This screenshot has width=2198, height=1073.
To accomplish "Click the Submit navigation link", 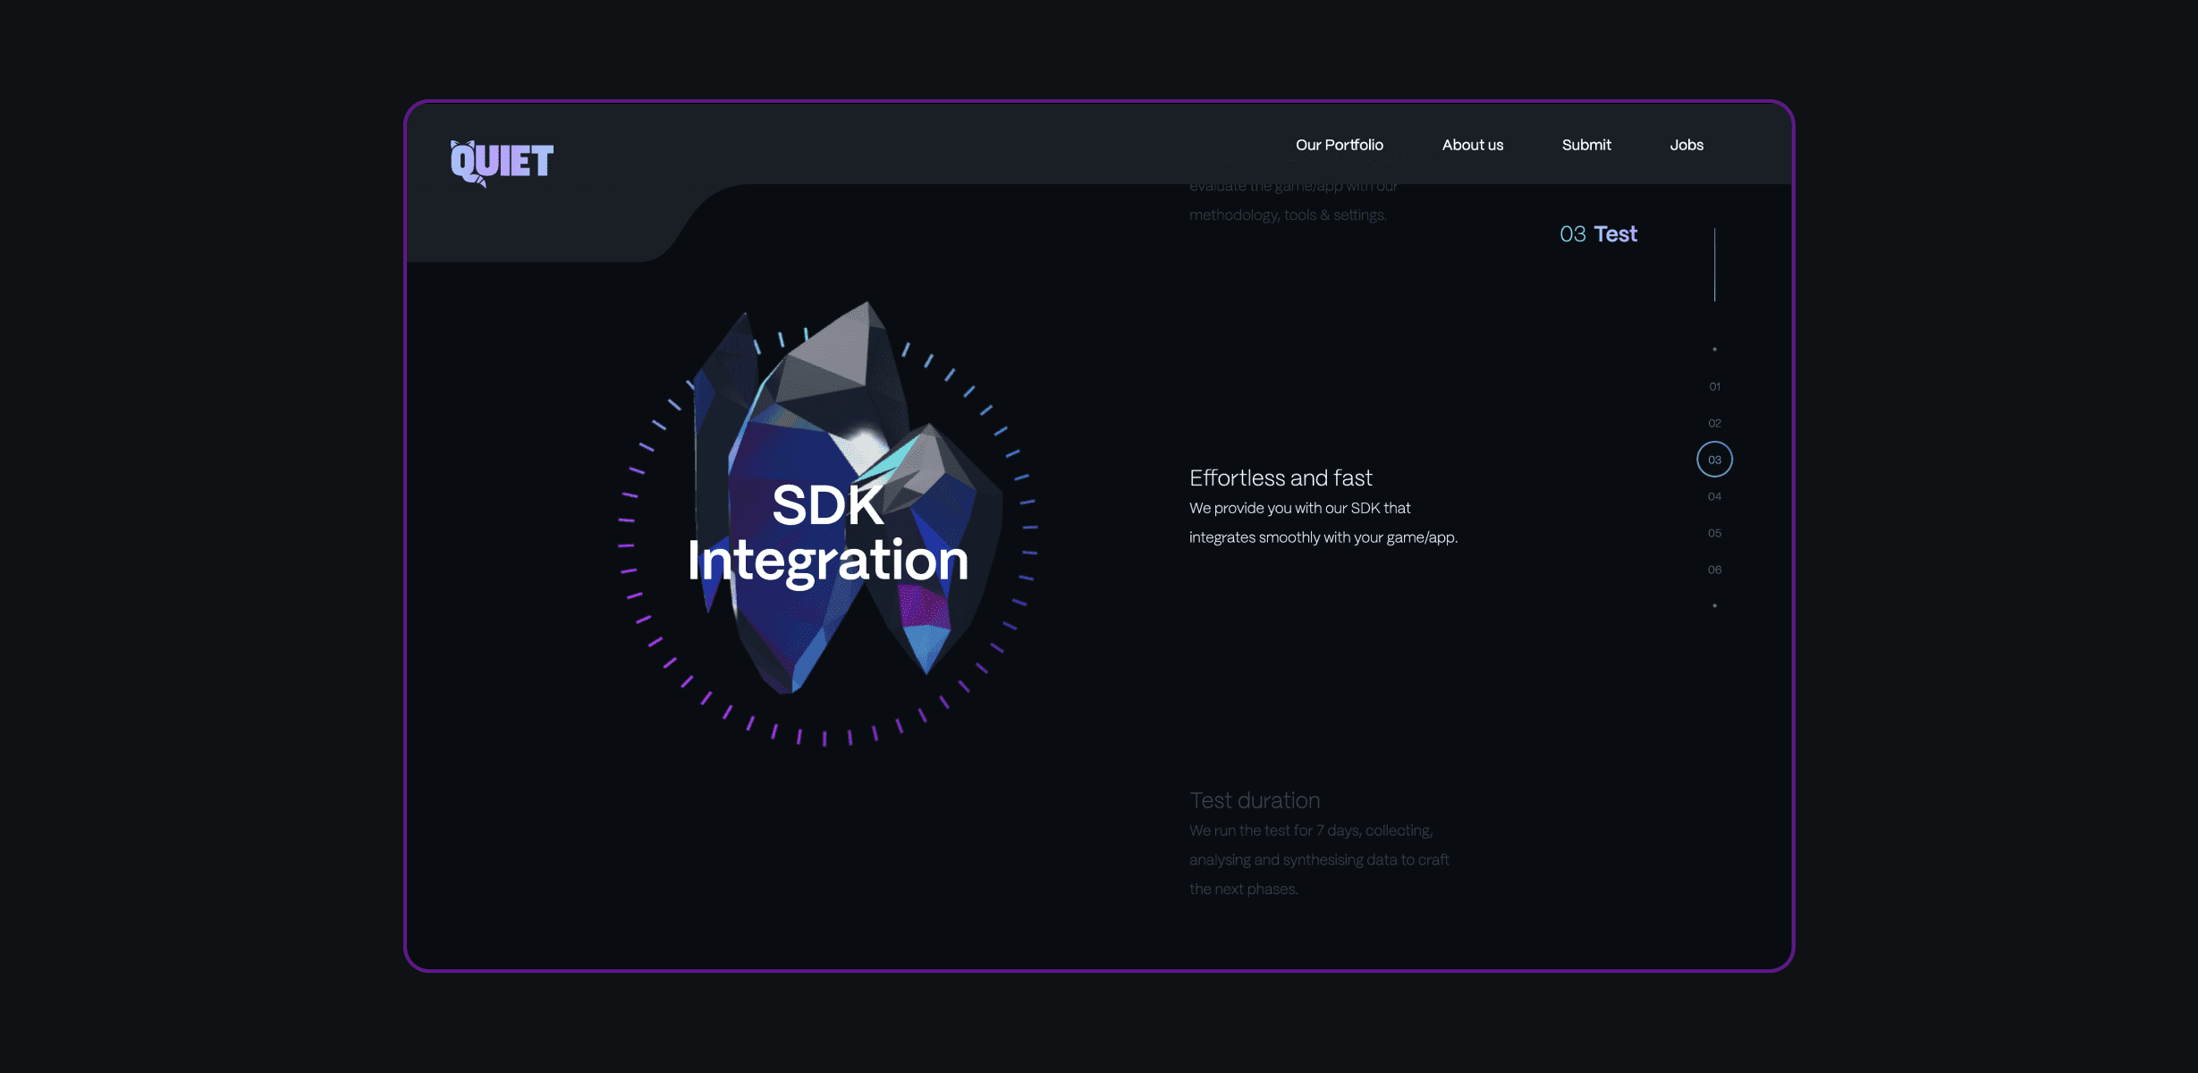I will point(1585,145).
